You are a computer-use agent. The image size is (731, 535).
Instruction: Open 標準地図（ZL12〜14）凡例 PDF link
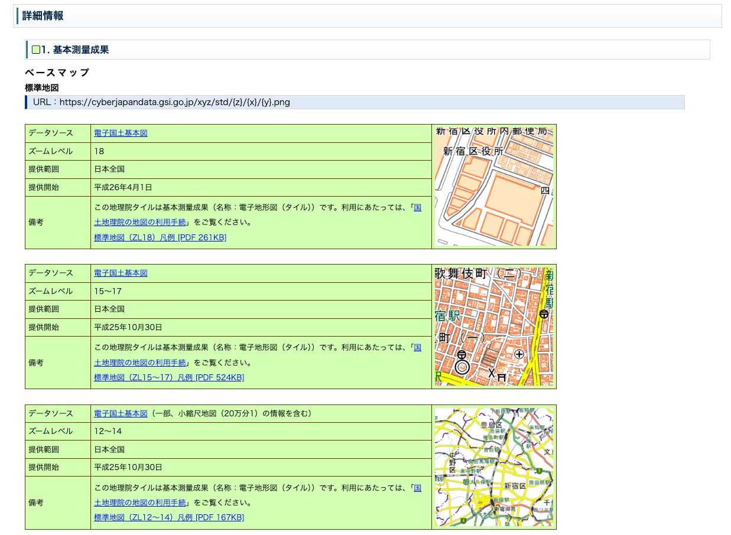pos(169,517)
